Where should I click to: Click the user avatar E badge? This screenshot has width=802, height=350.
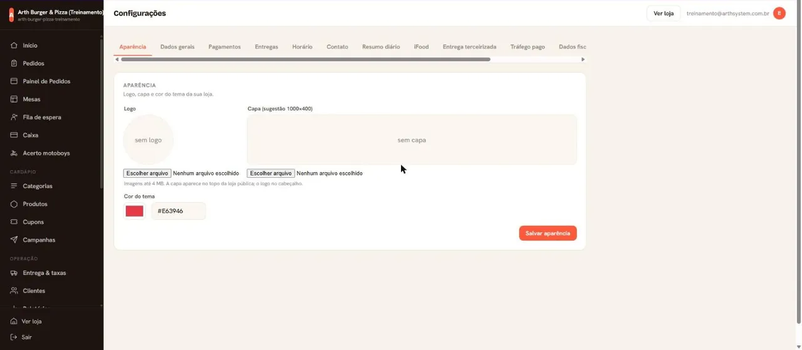[779, 13]
